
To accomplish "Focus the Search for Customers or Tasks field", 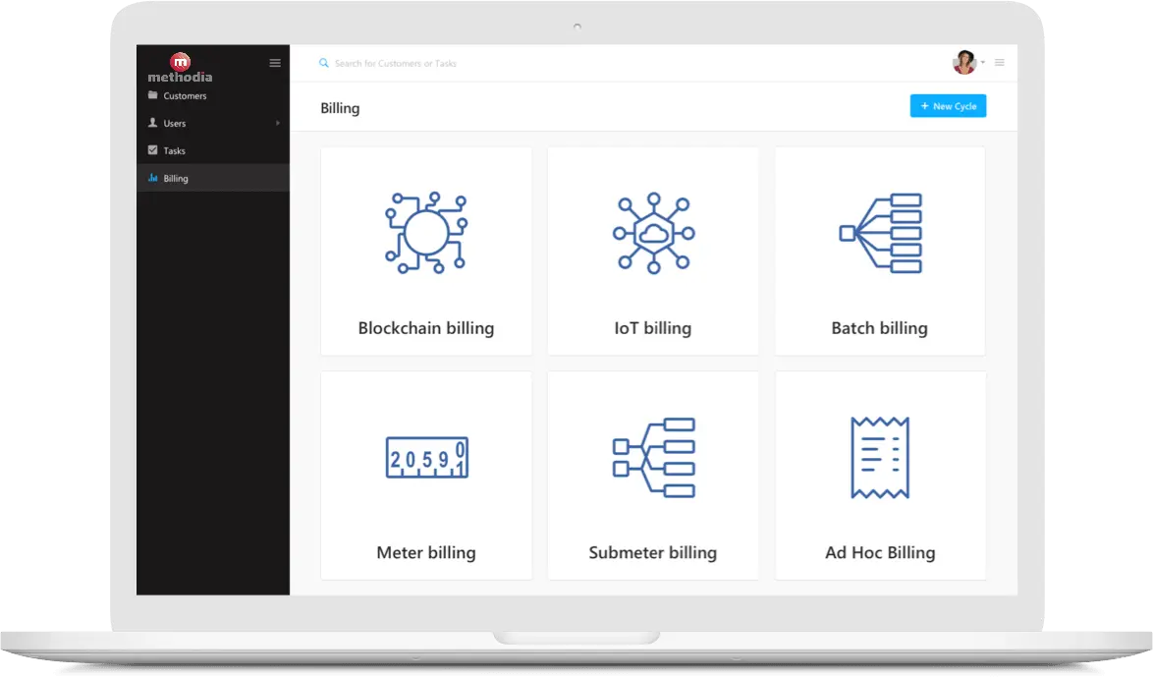I will [x=396, y=63].
